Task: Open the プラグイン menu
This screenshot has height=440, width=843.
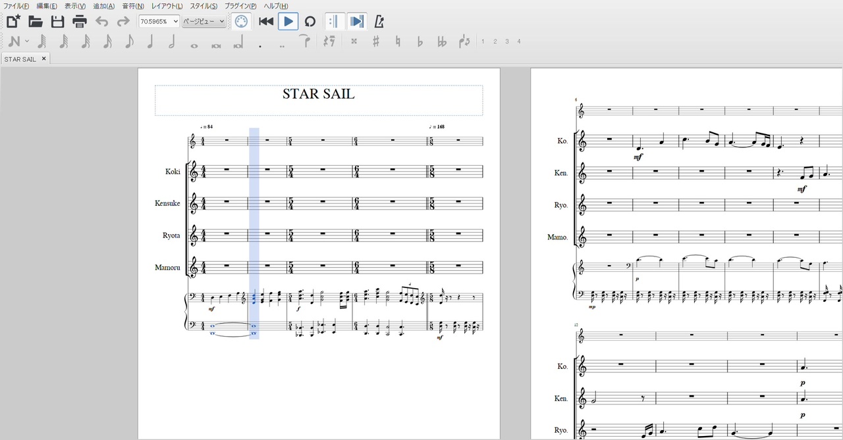Action: tap(240, 6)
